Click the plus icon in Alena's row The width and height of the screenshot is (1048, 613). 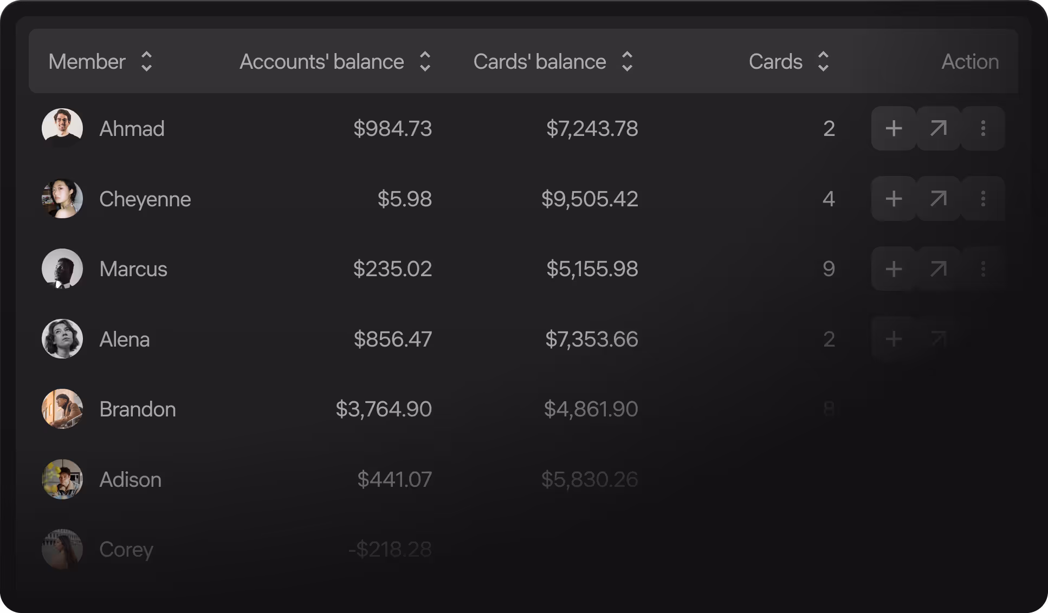coord(894,339)
